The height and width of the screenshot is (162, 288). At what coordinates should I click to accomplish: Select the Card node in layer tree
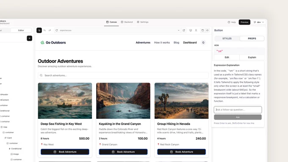point(8,138)
